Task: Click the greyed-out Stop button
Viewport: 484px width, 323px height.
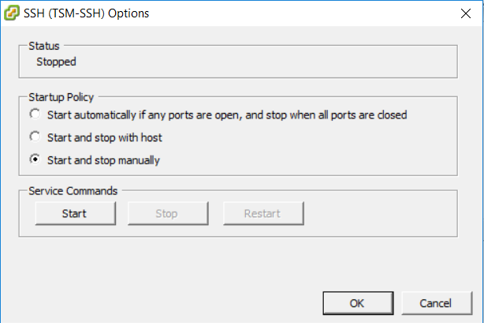Action: (x=168, y=213)
